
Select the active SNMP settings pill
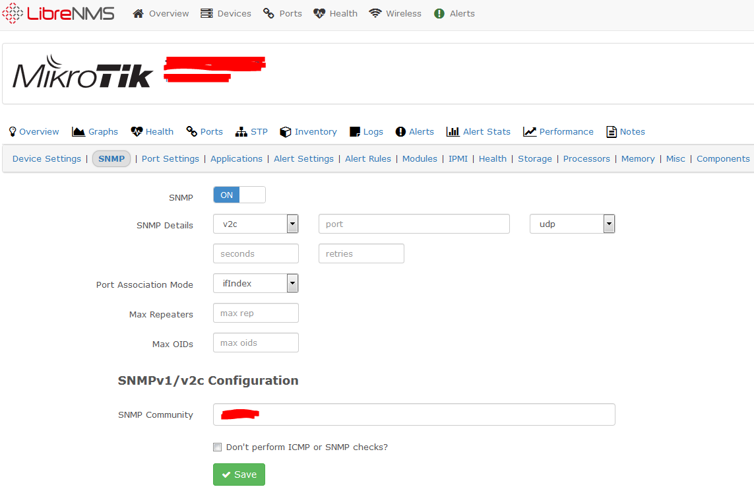(x=111, y=158)
